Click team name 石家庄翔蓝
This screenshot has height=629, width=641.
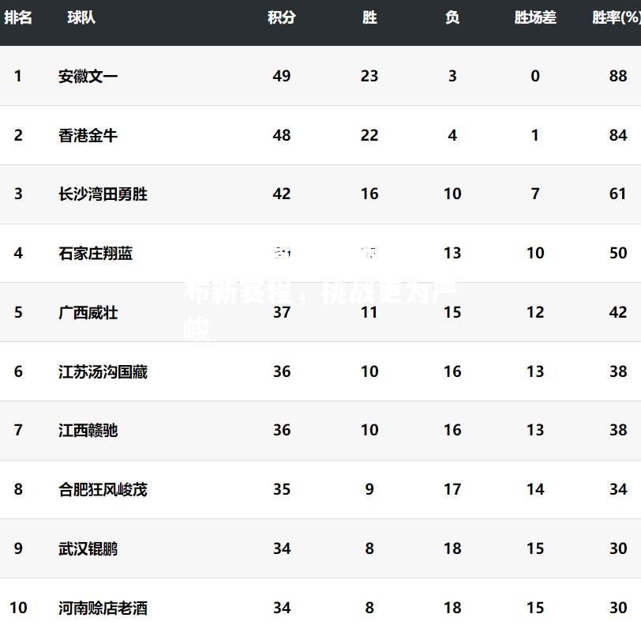click(96, 254)
